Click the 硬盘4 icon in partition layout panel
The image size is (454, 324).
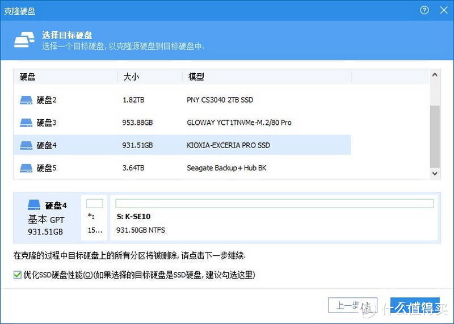click(x=34, y=205)
